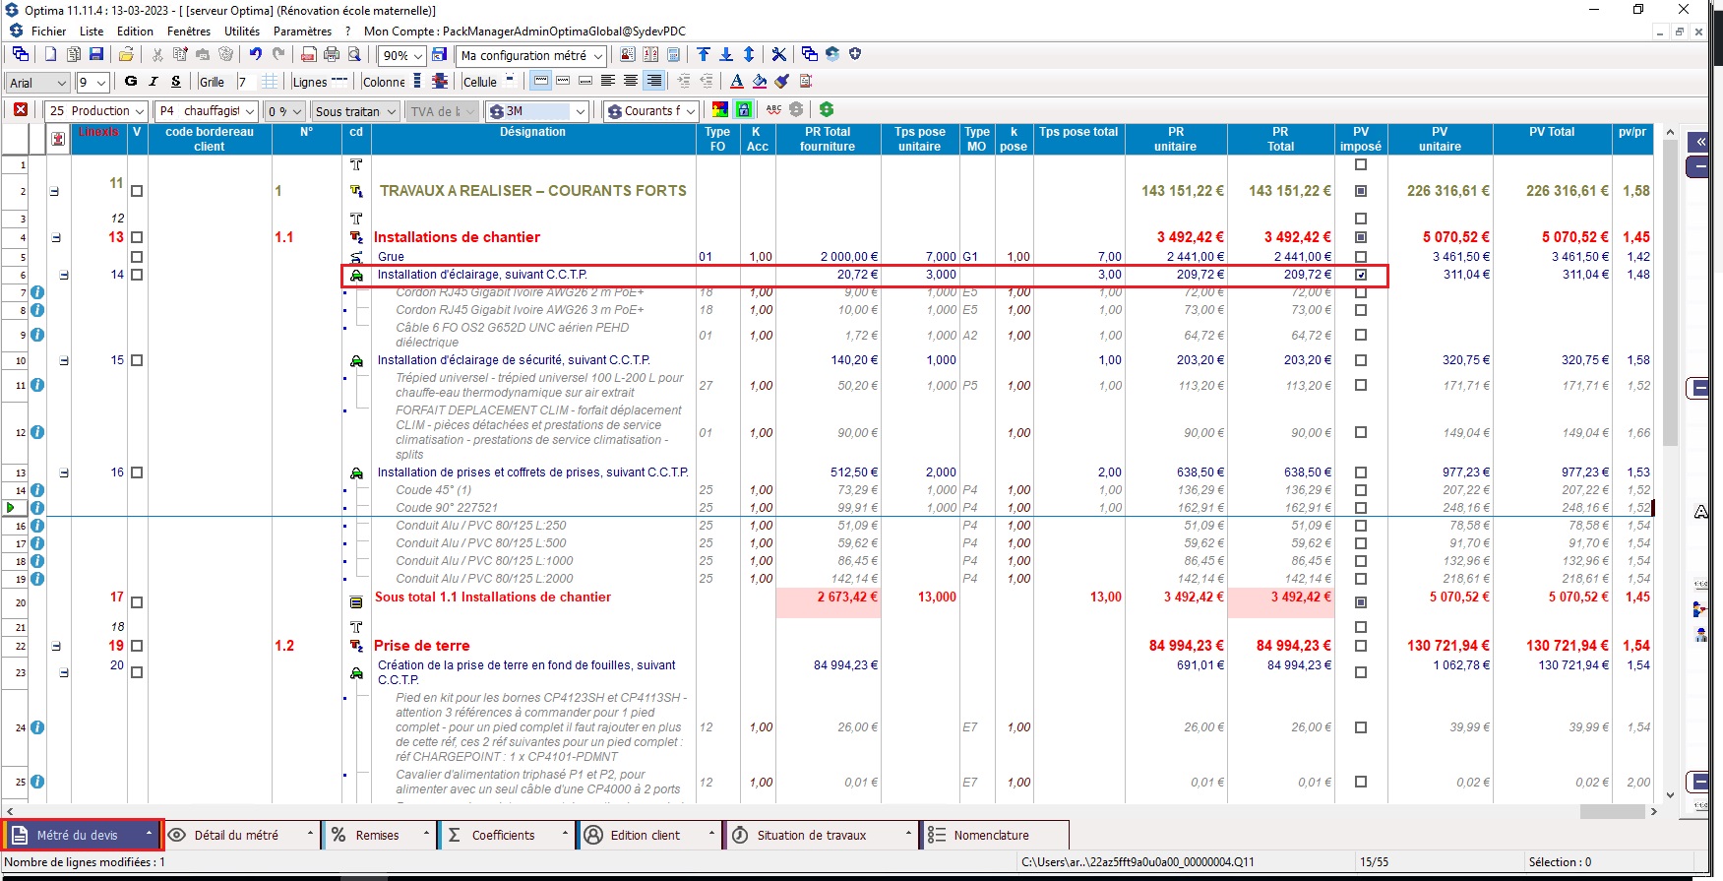The image size is (1723, 881).
Task: Open the Fichier menu
Action: [48, 31]
